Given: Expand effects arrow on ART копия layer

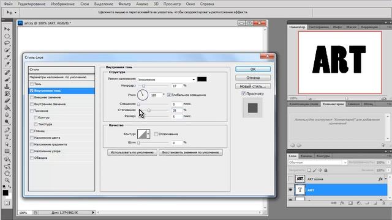Looking at the screenshot, I should pos(386,178).
